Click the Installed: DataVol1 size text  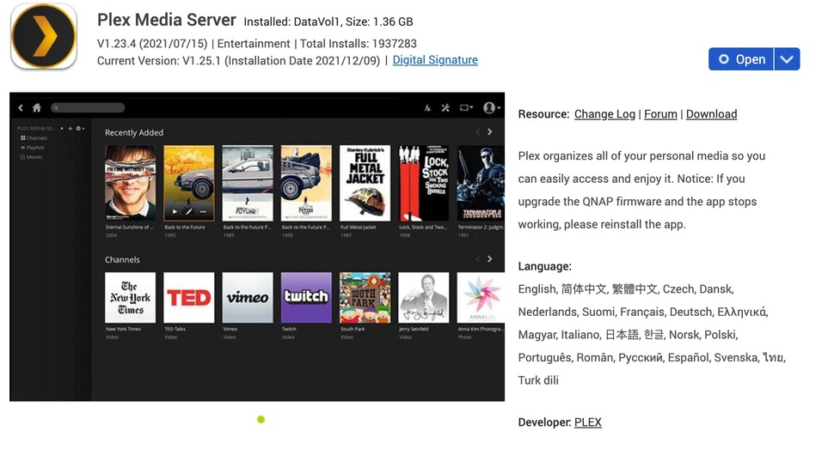(328, 22)
